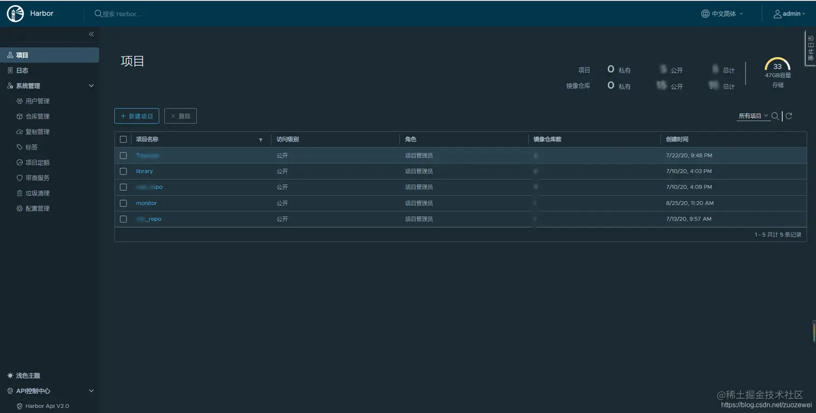Collapse the 系统管理 section chevron

click(x=91, y=86)
